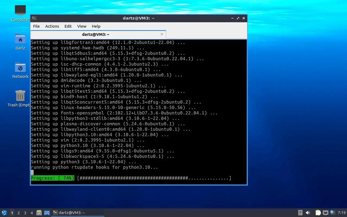Screen dimensions: 347x217
Task: Open the file manager icon in the taskbar
Action: [x=39, y=213]
